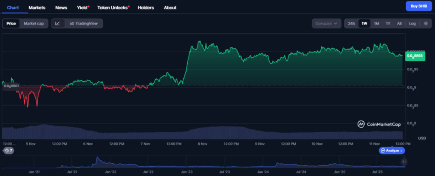The height and width of the screenshot is (176, 435).
Task: Open chart settings sliders icon
Action: click(425, 23)
